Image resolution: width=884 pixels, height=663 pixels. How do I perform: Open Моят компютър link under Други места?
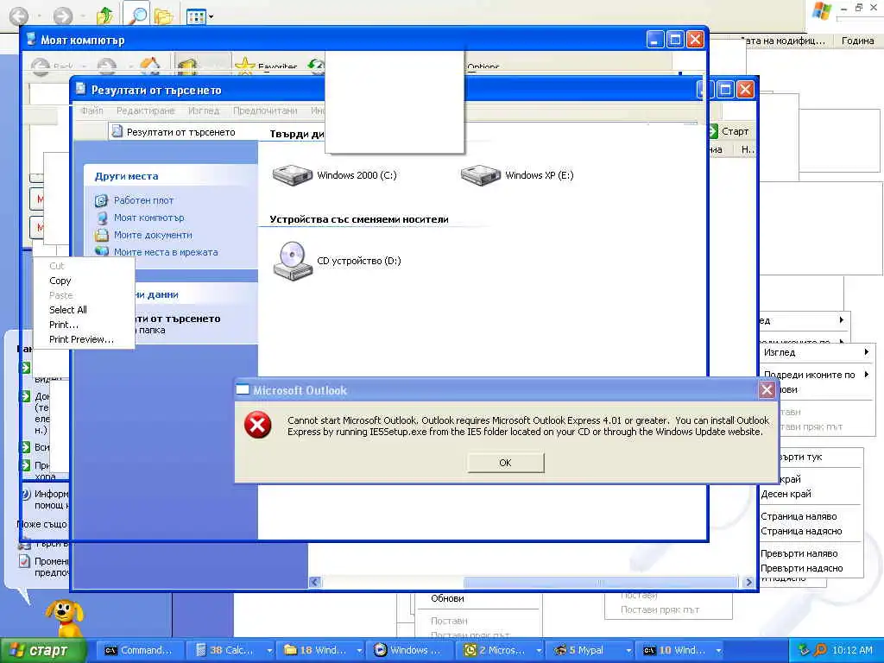pos(148,218)
